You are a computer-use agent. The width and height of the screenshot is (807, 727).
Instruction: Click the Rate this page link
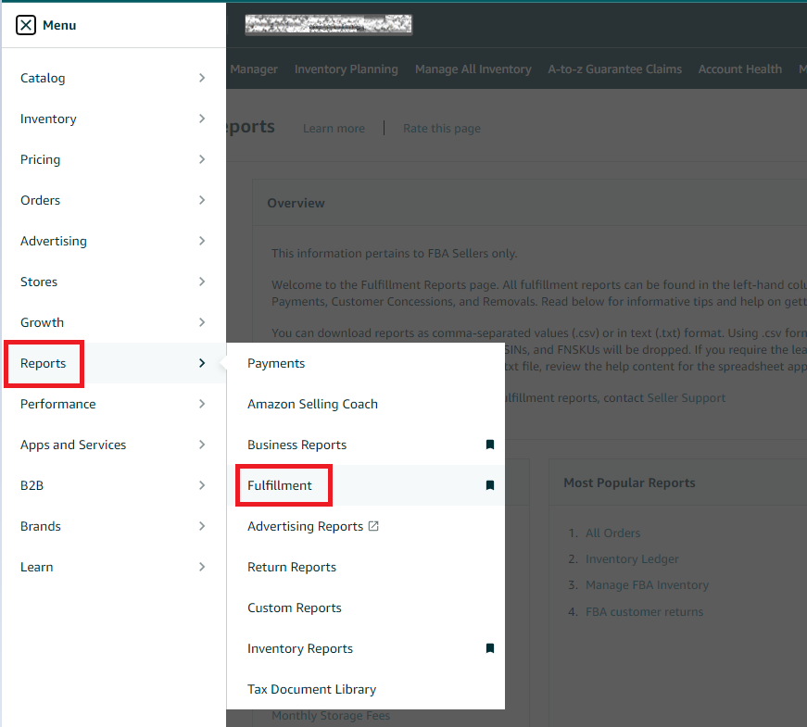(442, 128)
